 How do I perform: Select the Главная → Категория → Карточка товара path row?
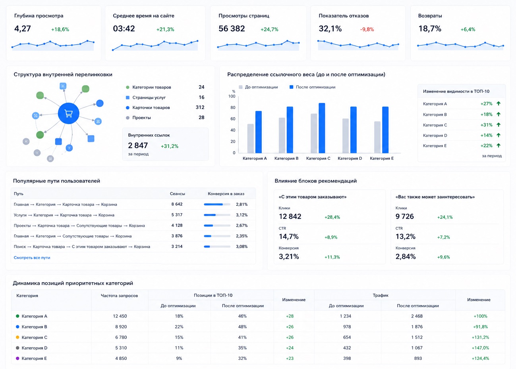133,205
